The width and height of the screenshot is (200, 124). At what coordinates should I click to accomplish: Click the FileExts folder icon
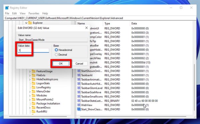(x=33, y=75)
